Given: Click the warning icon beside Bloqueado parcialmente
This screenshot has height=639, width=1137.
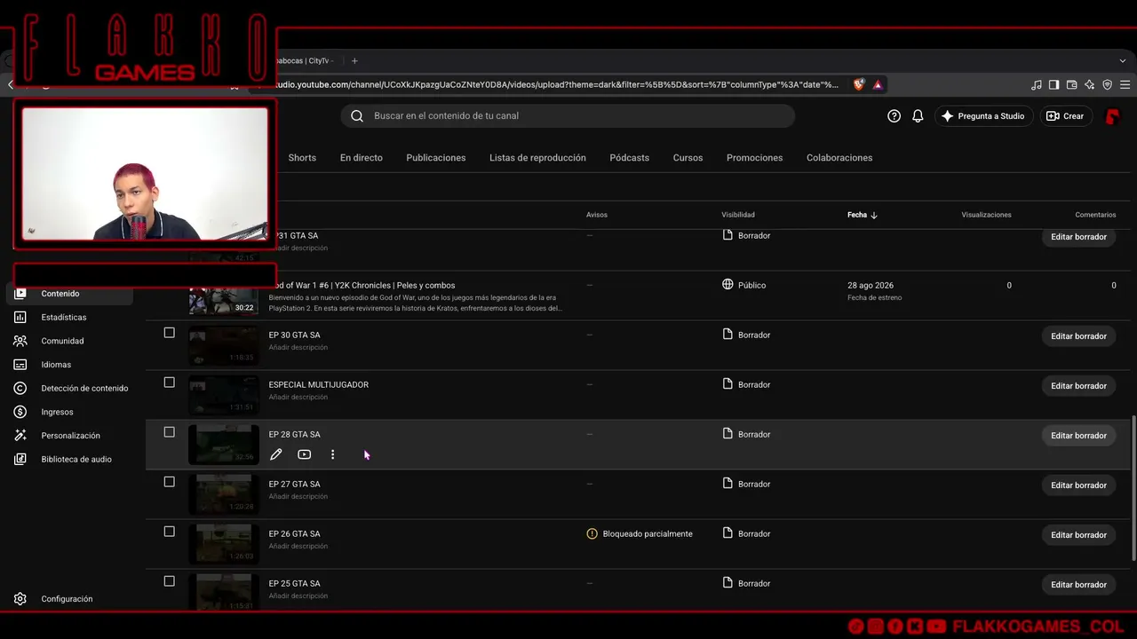Looking at the screenshot, I should [x=592, y=533].
